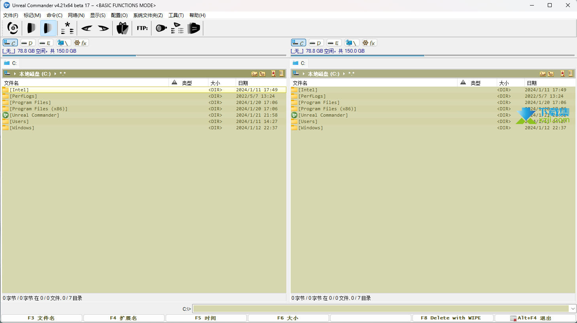Expand arrow before 本地磁盘 (C:) in left path
Viewport: 577px width, 323px height.
click(15, 74)
